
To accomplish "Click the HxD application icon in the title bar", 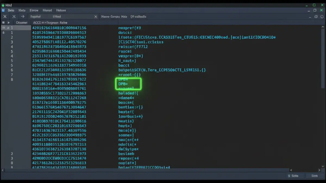I will point(3,5).
